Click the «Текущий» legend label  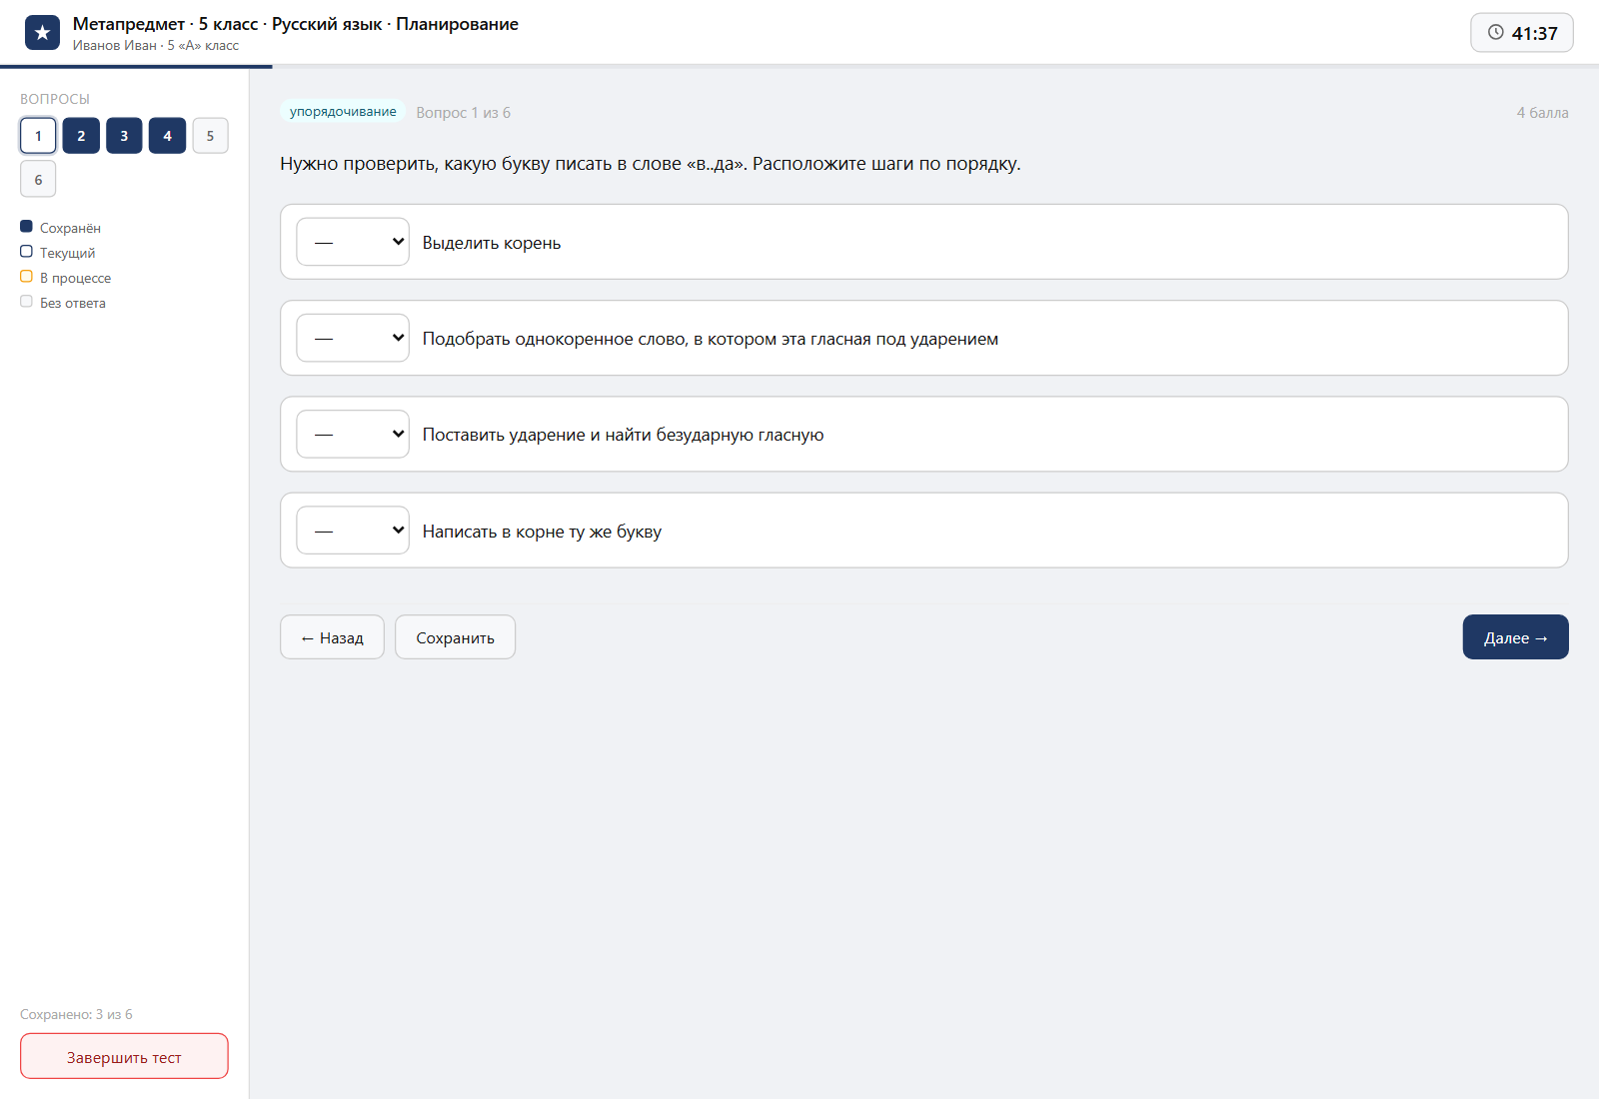(x=68, y=253)
